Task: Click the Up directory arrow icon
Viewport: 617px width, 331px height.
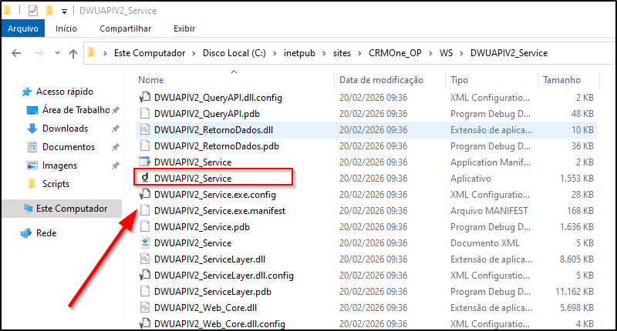Action: click(73, 53)
